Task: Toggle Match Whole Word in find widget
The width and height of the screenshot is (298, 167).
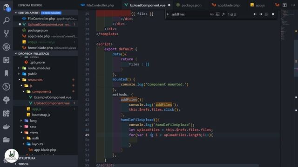Action: click(x=217, y=14)
